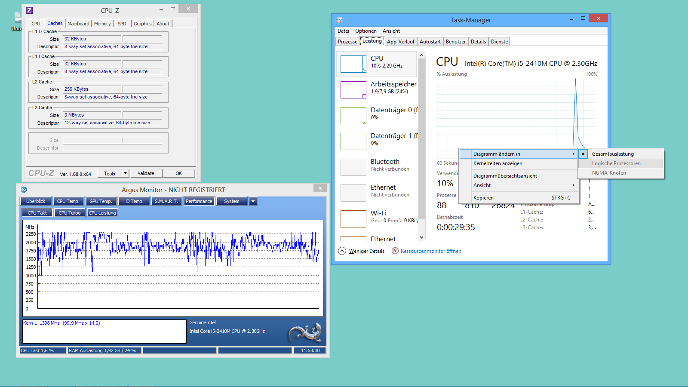Click the Task-Manager title bar icon
The height and width of the screenshot is (387, 688).
[x=339, y=20]
